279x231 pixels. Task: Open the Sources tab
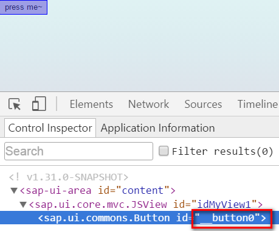point(203,104)
